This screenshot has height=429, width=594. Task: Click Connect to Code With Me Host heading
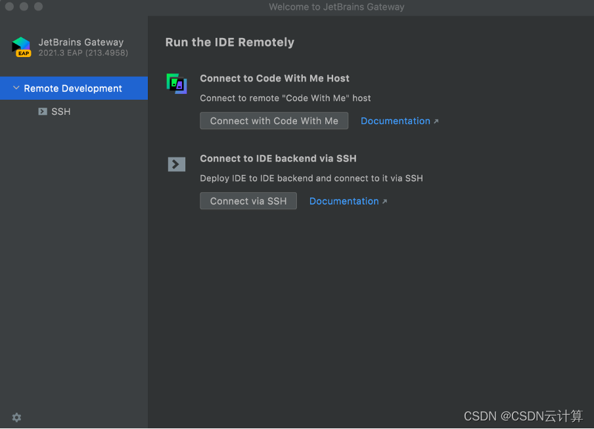coord(274,78)
